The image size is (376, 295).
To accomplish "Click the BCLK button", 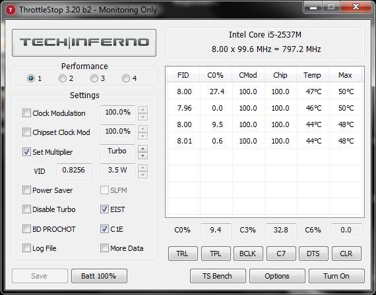I will (248, 254).
